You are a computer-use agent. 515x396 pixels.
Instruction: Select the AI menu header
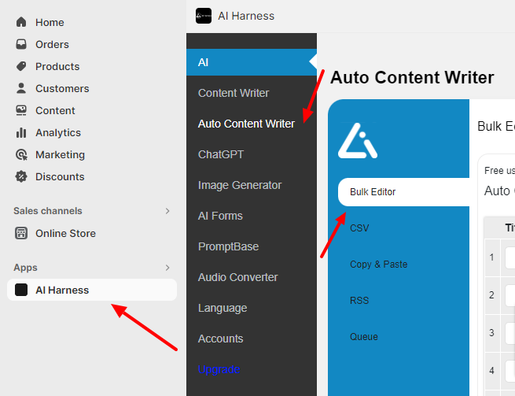pos(252,62)
